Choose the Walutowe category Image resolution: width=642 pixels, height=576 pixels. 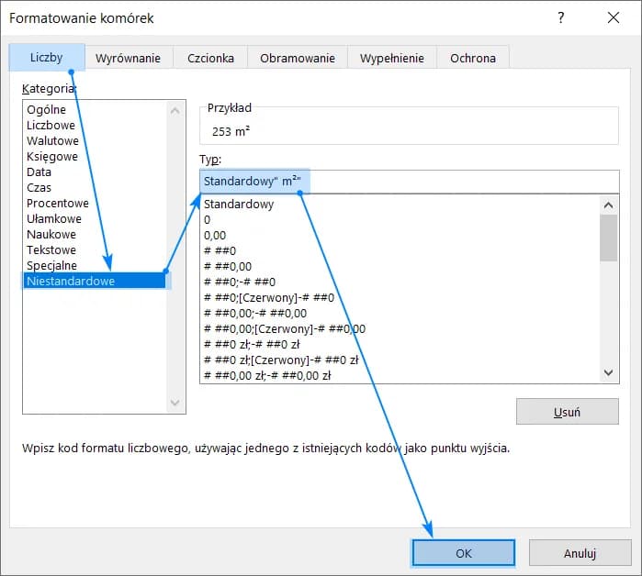[52, 141]
